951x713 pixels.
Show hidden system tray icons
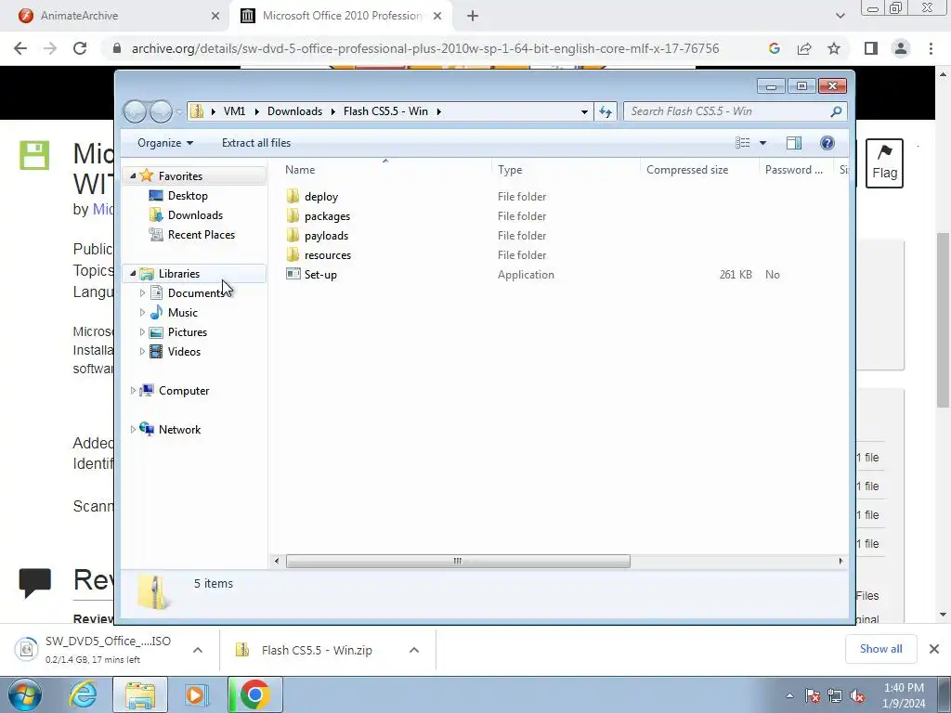tap(789, 696)
